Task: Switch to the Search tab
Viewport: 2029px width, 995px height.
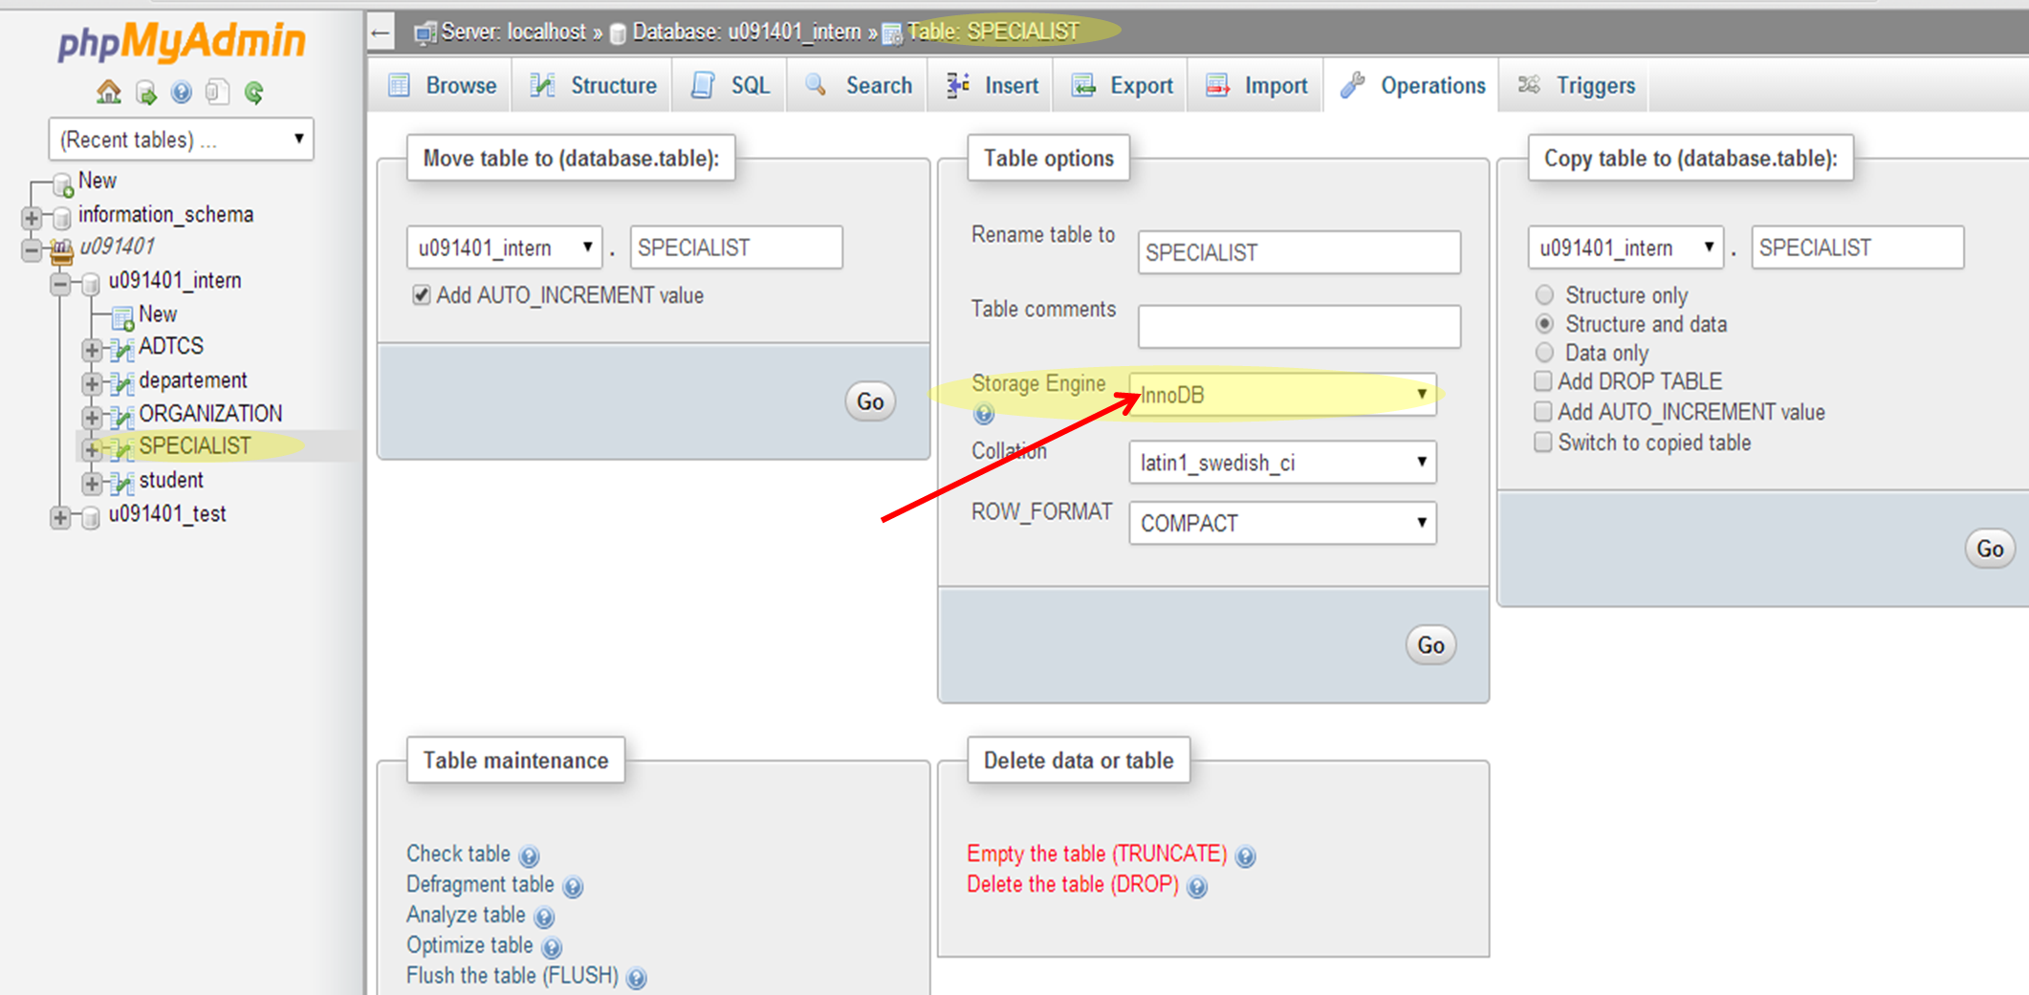Action: click(858, 86)
